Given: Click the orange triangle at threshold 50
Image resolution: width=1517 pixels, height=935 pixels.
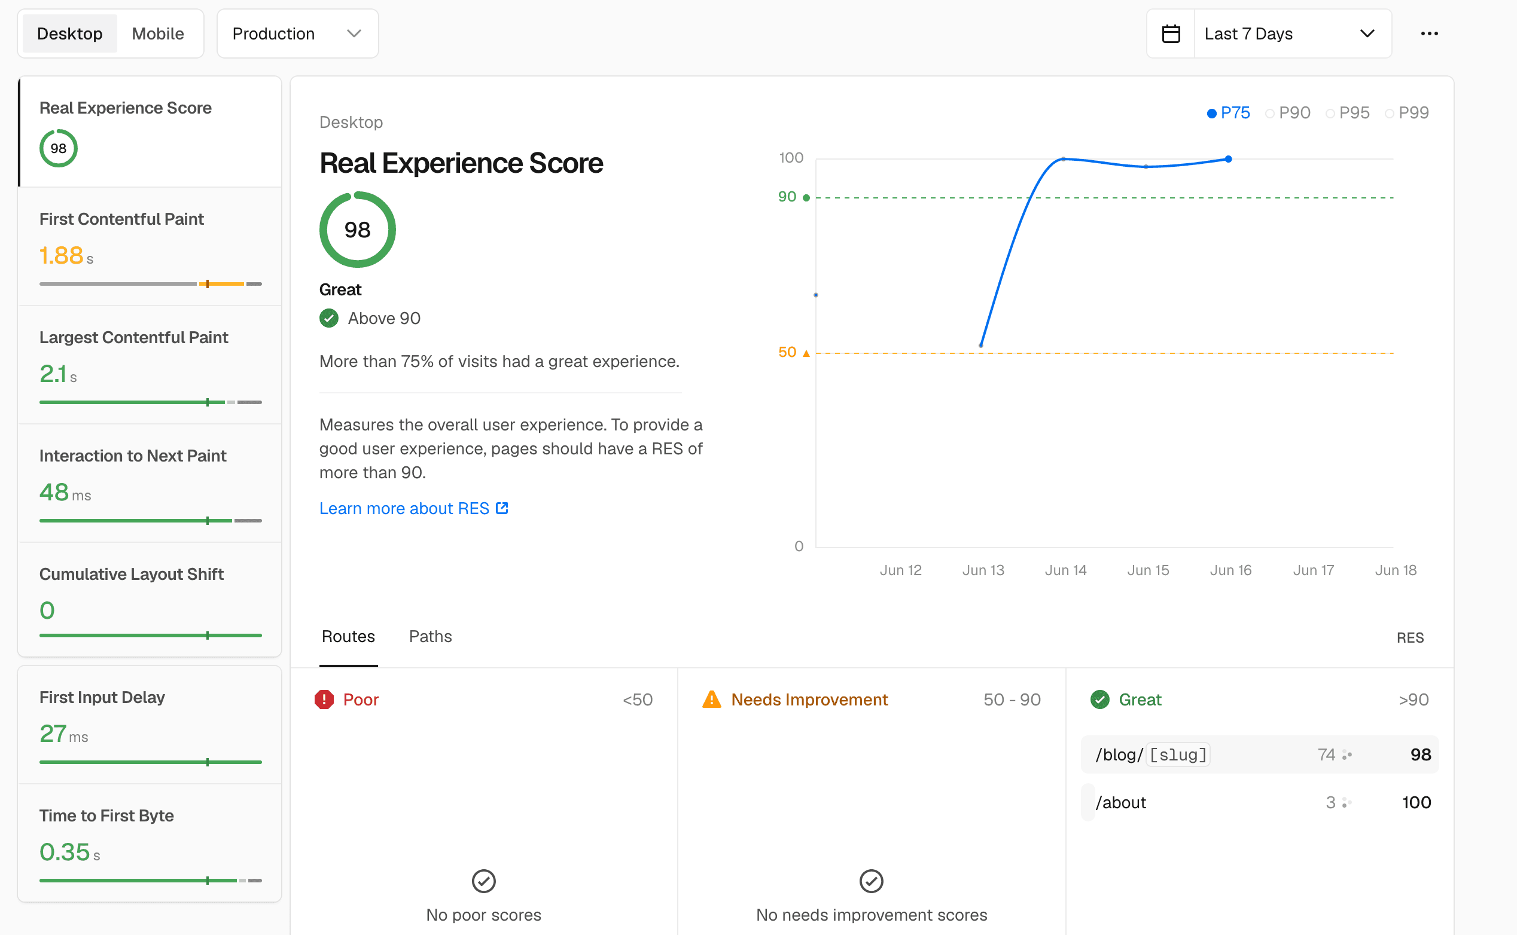Looking at the screenshot, I should click(x=806, y=353).
